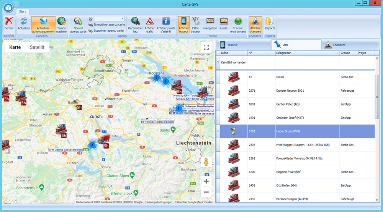Open the aperçu selection combo box
383x212 pixels.
[109, 18]
